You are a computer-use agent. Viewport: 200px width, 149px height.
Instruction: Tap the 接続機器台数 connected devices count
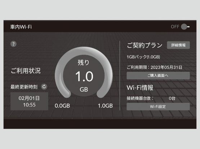(151, 98)
